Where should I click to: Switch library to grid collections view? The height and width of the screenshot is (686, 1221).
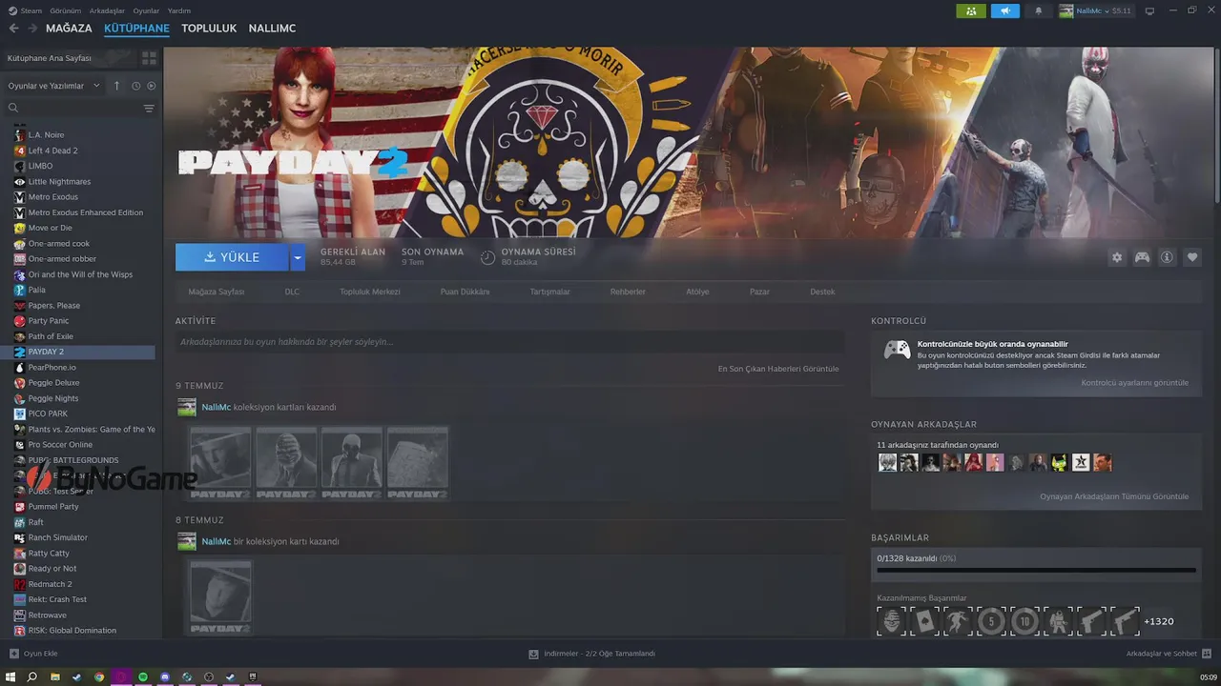149,58
